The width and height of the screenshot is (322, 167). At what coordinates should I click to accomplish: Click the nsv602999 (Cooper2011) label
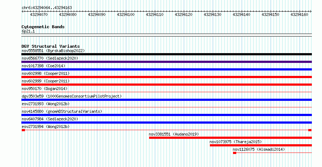[46, 81]
